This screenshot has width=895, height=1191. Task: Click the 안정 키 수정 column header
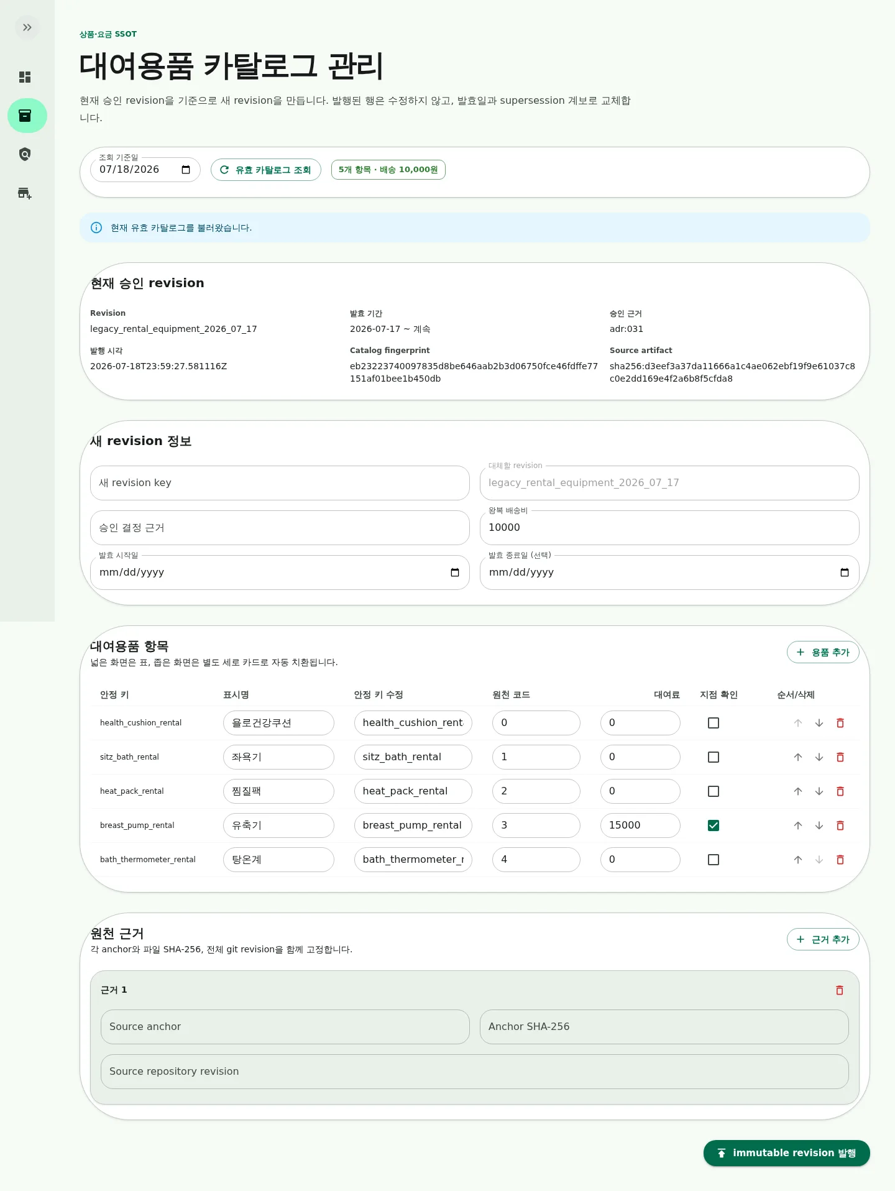379,695
